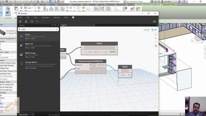
Task: Click Supply Air Outlet Flow property row
Action: (8, 84)
